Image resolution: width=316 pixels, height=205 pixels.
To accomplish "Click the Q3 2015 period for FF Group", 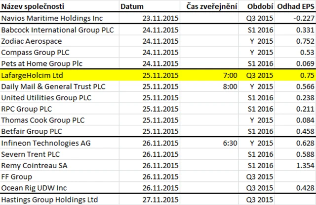I will (260, 177).
